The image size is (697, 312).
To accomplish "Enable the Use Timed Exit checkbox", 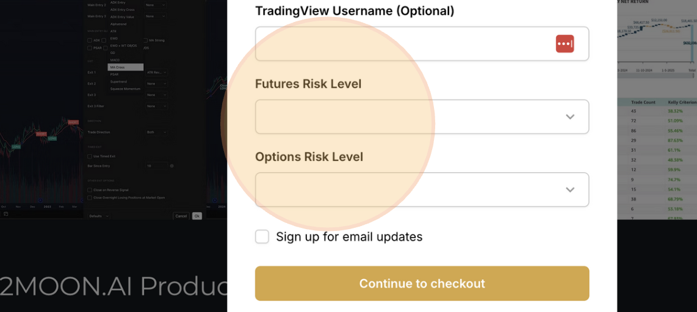I will [90, 156].
